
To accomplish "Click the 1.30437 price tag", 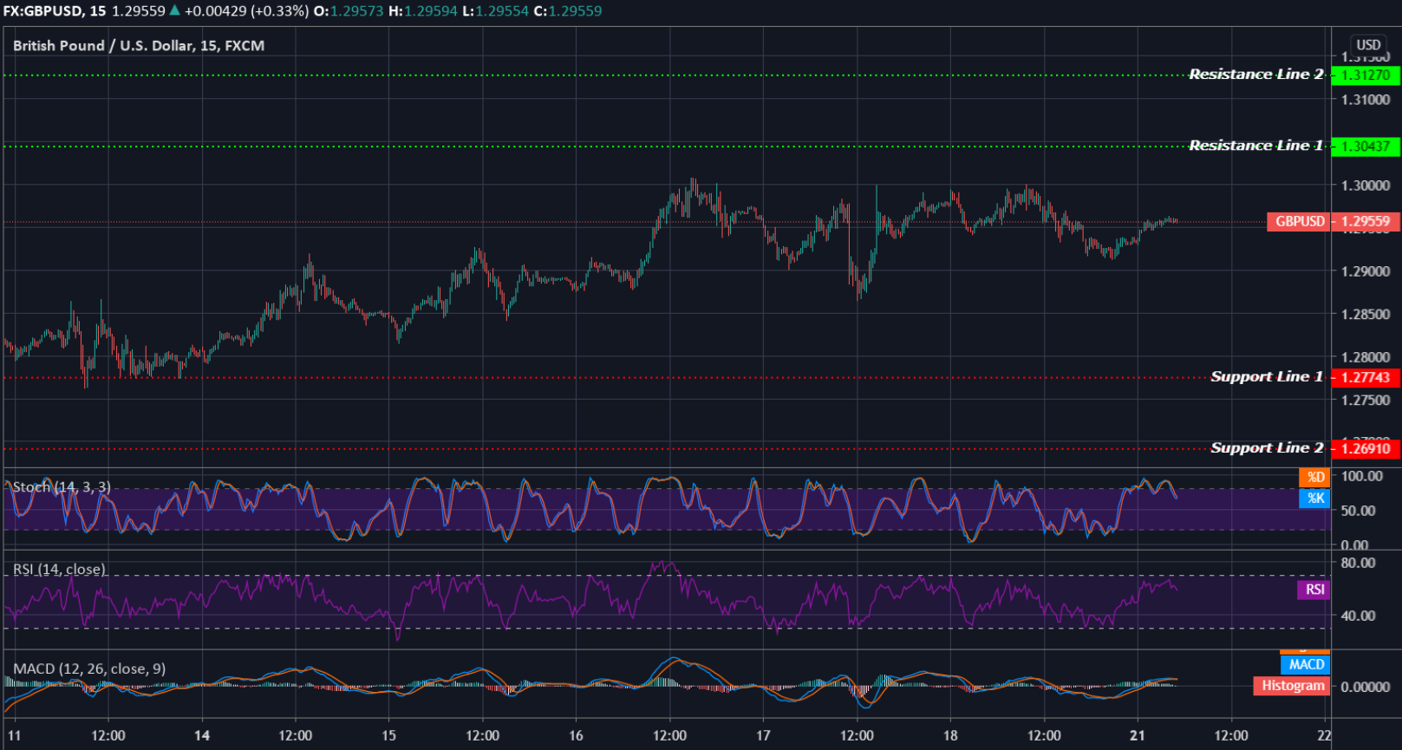I will click(1366, 147).
